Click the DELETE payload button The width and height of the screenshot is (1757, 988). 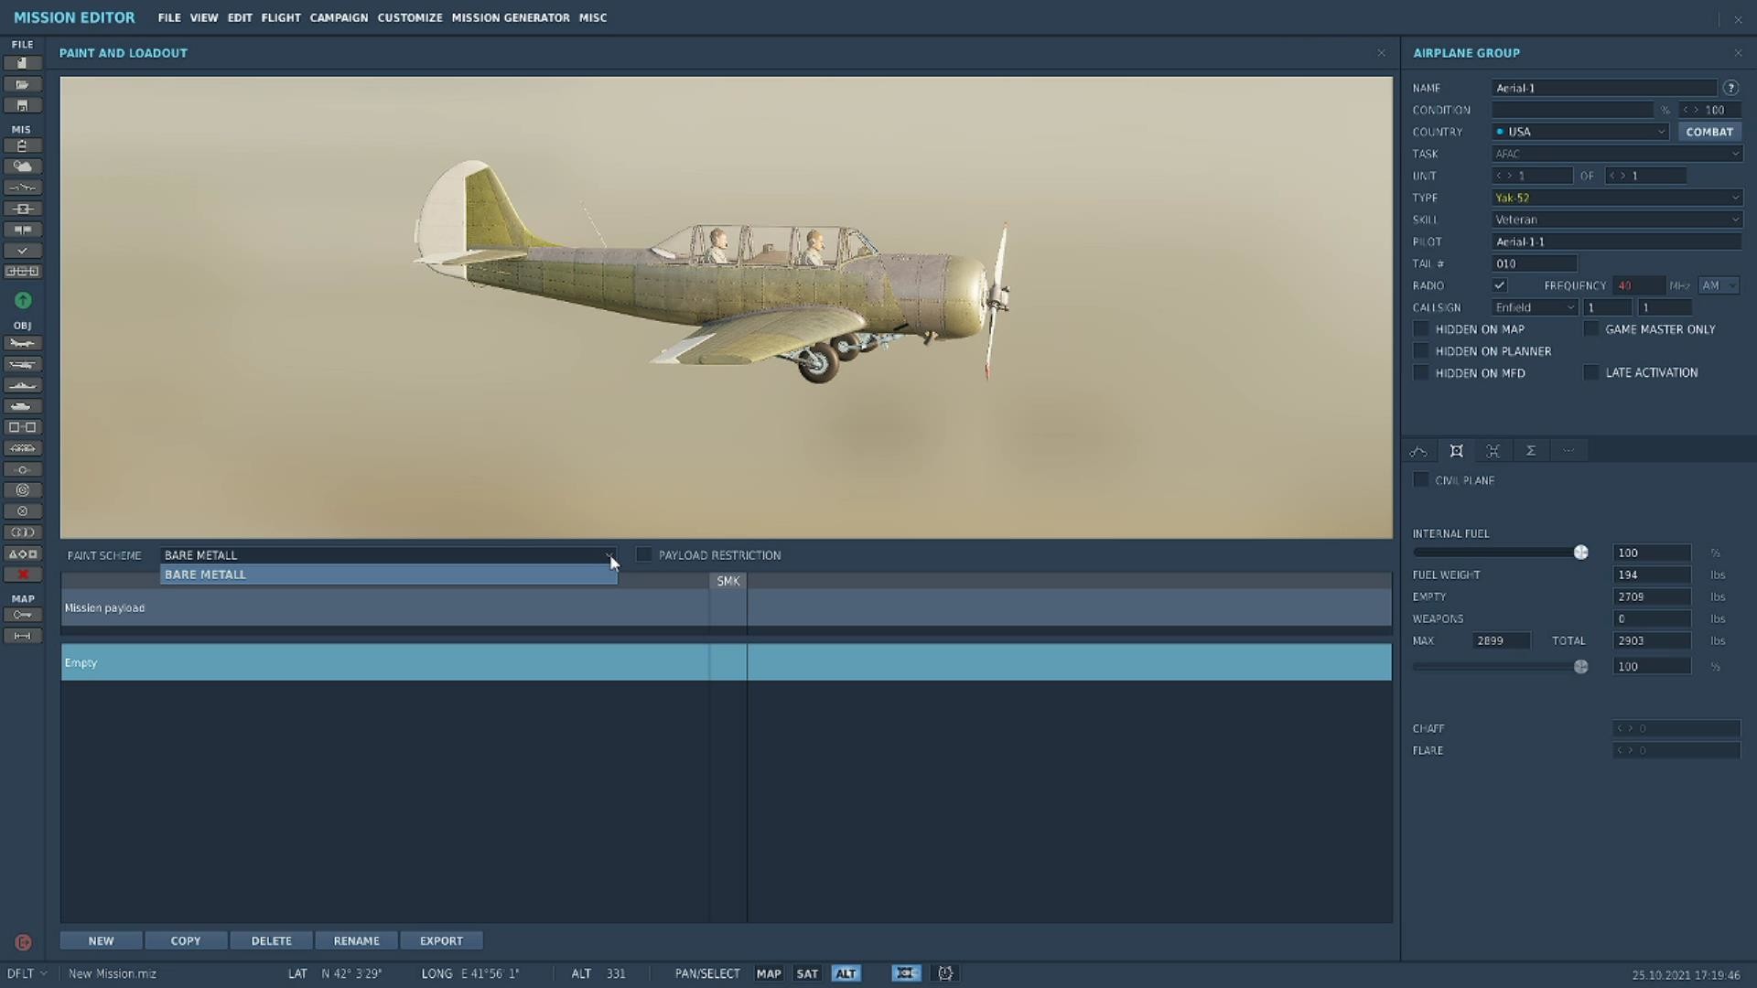[272, 940]
